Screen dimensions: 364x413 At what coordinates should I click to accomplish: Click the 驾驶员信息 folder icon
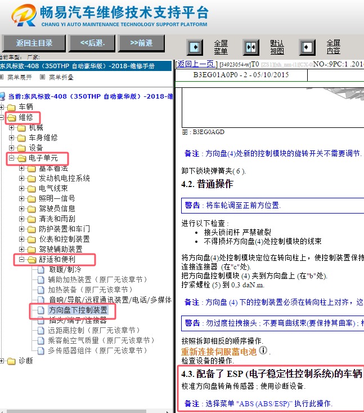pyautogui.click(x=32, y=209)
